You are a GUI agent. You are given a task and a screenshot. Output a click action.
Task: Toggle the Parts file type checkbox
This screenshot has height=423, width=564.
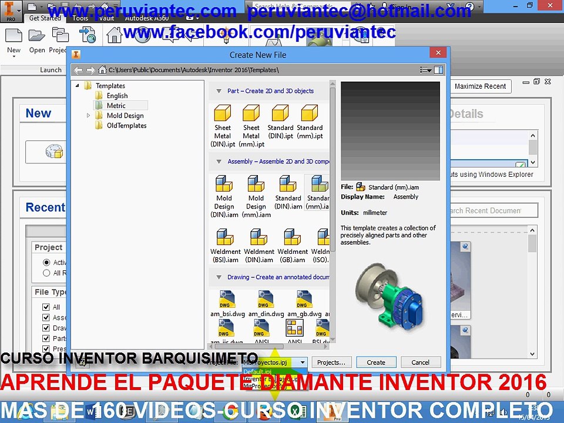(46, 338)
